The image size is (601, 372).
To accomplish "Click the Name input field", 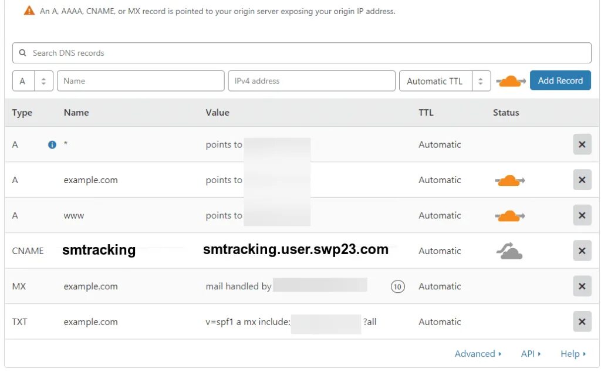I will tap(141, 81).
